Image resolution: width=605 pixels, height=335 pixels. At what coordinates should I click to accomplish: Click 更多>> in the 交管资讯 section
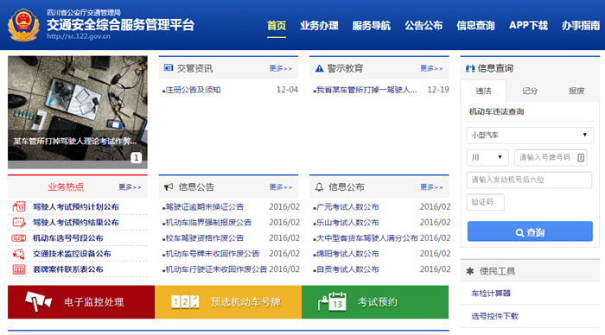click(x=281, y=68)
